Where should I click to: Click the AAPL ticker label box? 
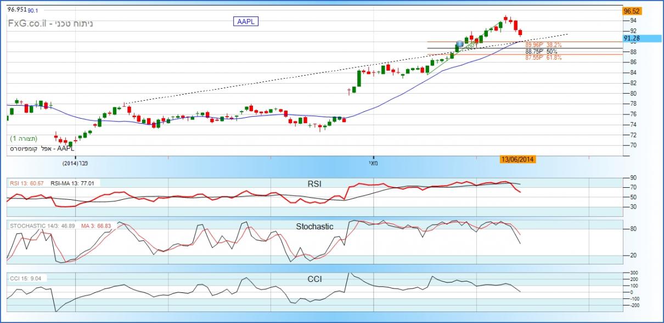click(246, 21)
